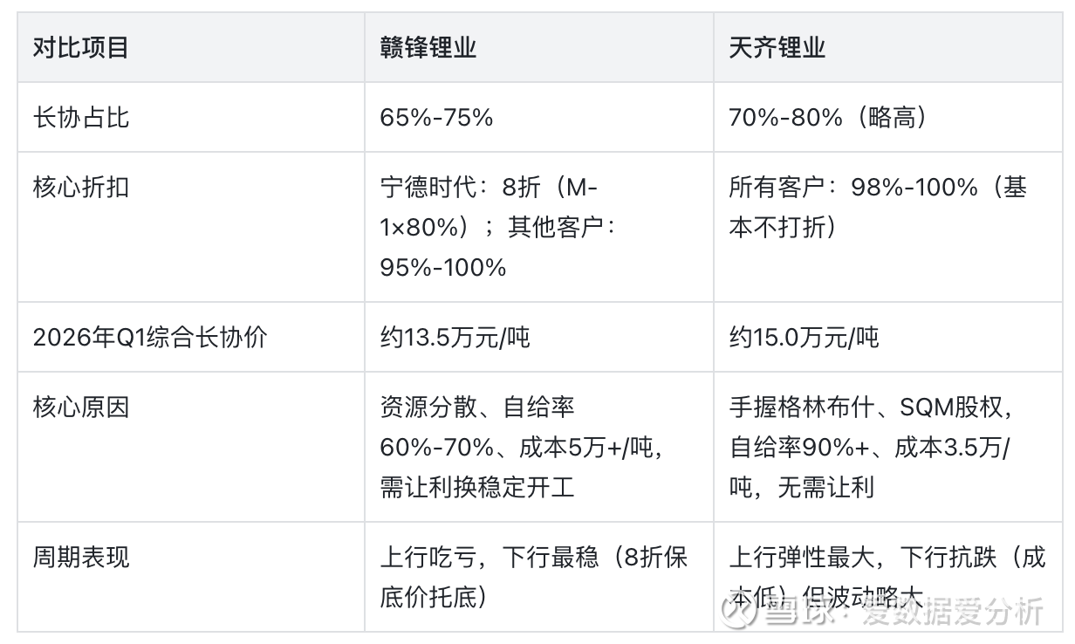Click the 65%-75% cell
The width and height of the screenshot is (1075, 644).
436,117
